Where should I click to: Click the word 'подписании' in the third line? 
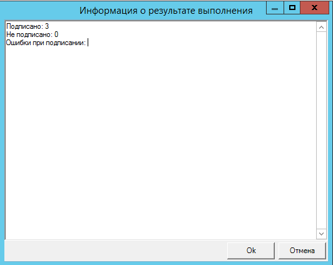tap(66, 43)
